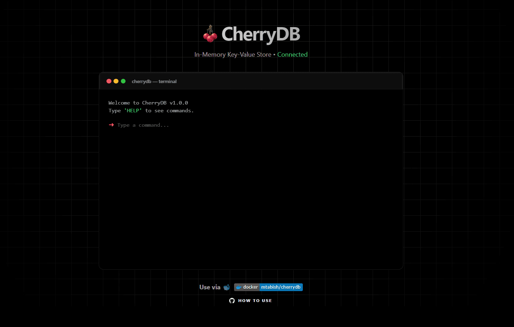
Task: Click the green terminal traffic light button
Action: pos(123,81)
